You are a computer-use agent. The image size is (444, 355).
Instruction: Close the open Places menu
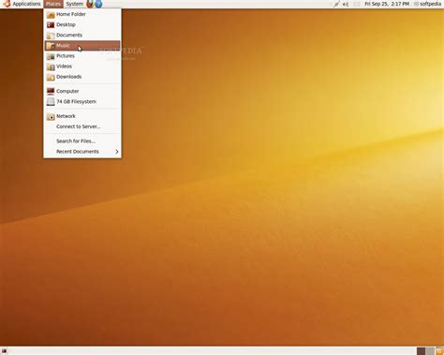[x=53, y=4]
